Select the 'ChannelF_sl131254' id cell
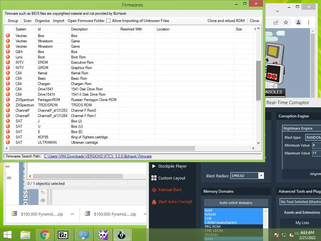The height and width of the screenshot is (241, 321). pos(52,116)
